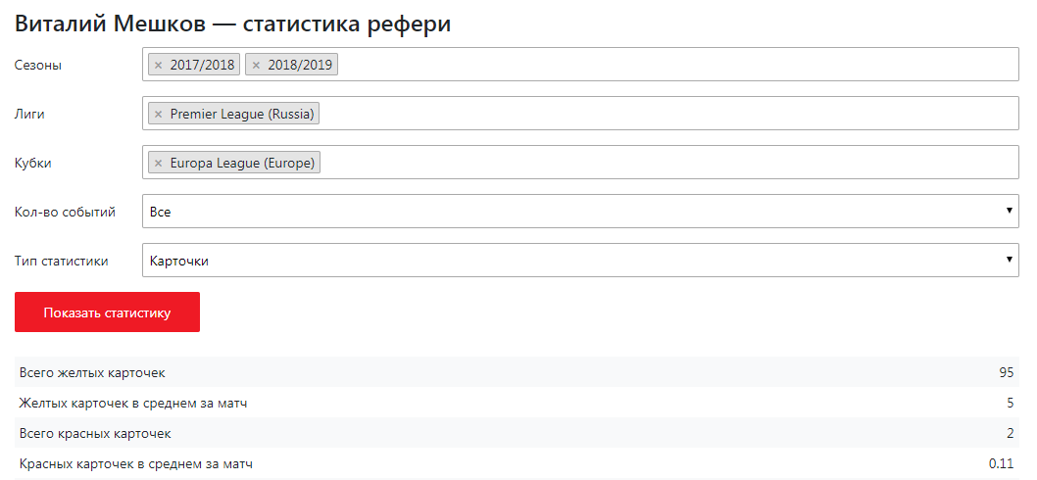Click empty area of the Сезоны field
This screenshot has height=480, width=1037.
point(676,65)
